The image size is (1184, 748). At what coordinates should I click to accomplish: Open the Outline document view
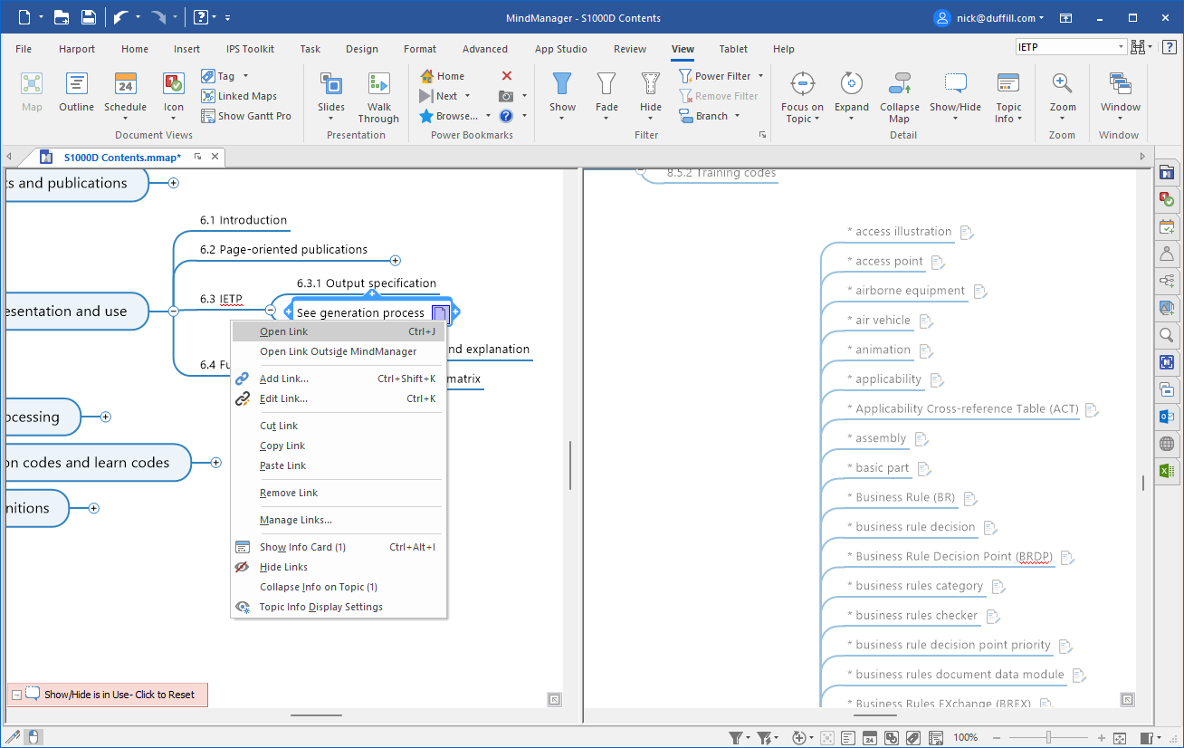tap(77, 92)
